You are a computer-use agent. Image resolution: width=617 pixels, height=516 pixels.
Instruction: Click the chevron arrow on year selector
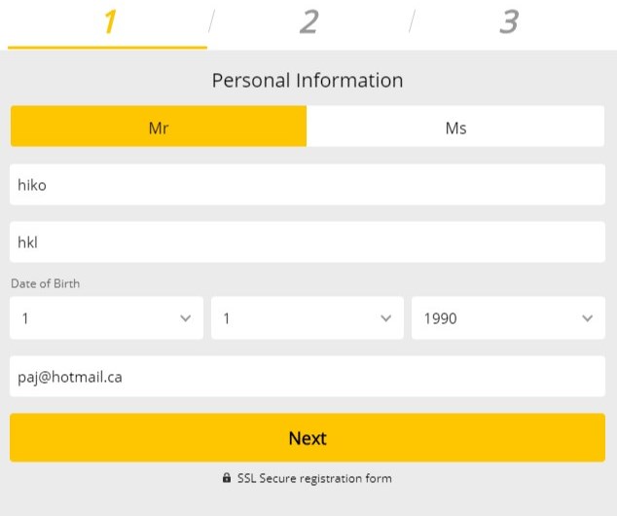587,318
